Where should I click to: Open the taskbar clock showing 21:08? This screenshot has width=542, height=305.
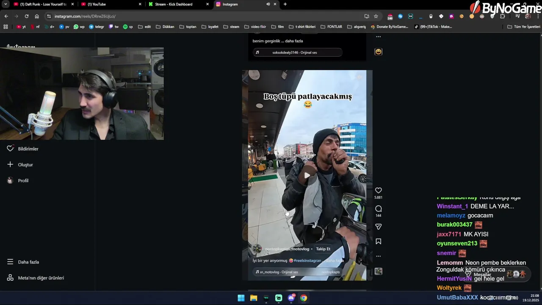tap(530, 298)
